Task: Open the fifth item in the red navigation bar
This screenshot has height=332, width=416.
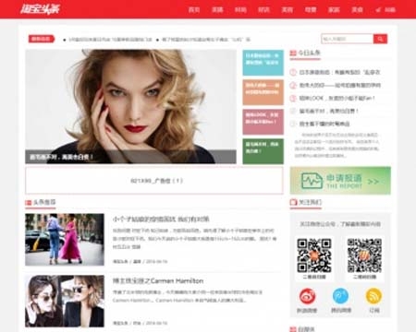Action: [x=288, y=10]
